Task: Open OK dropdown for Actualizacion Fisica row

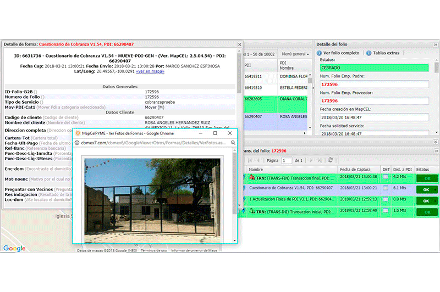Action: coord(435,201)
